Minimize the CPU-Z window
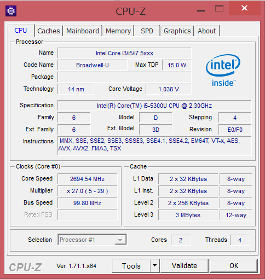This screenshot has width=265, height=279. pos(201,11)
